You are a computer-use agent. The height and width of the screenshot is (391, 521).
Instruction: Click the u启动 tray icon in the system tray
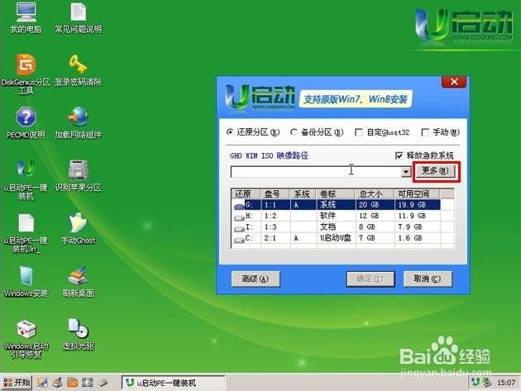point(476,383)
